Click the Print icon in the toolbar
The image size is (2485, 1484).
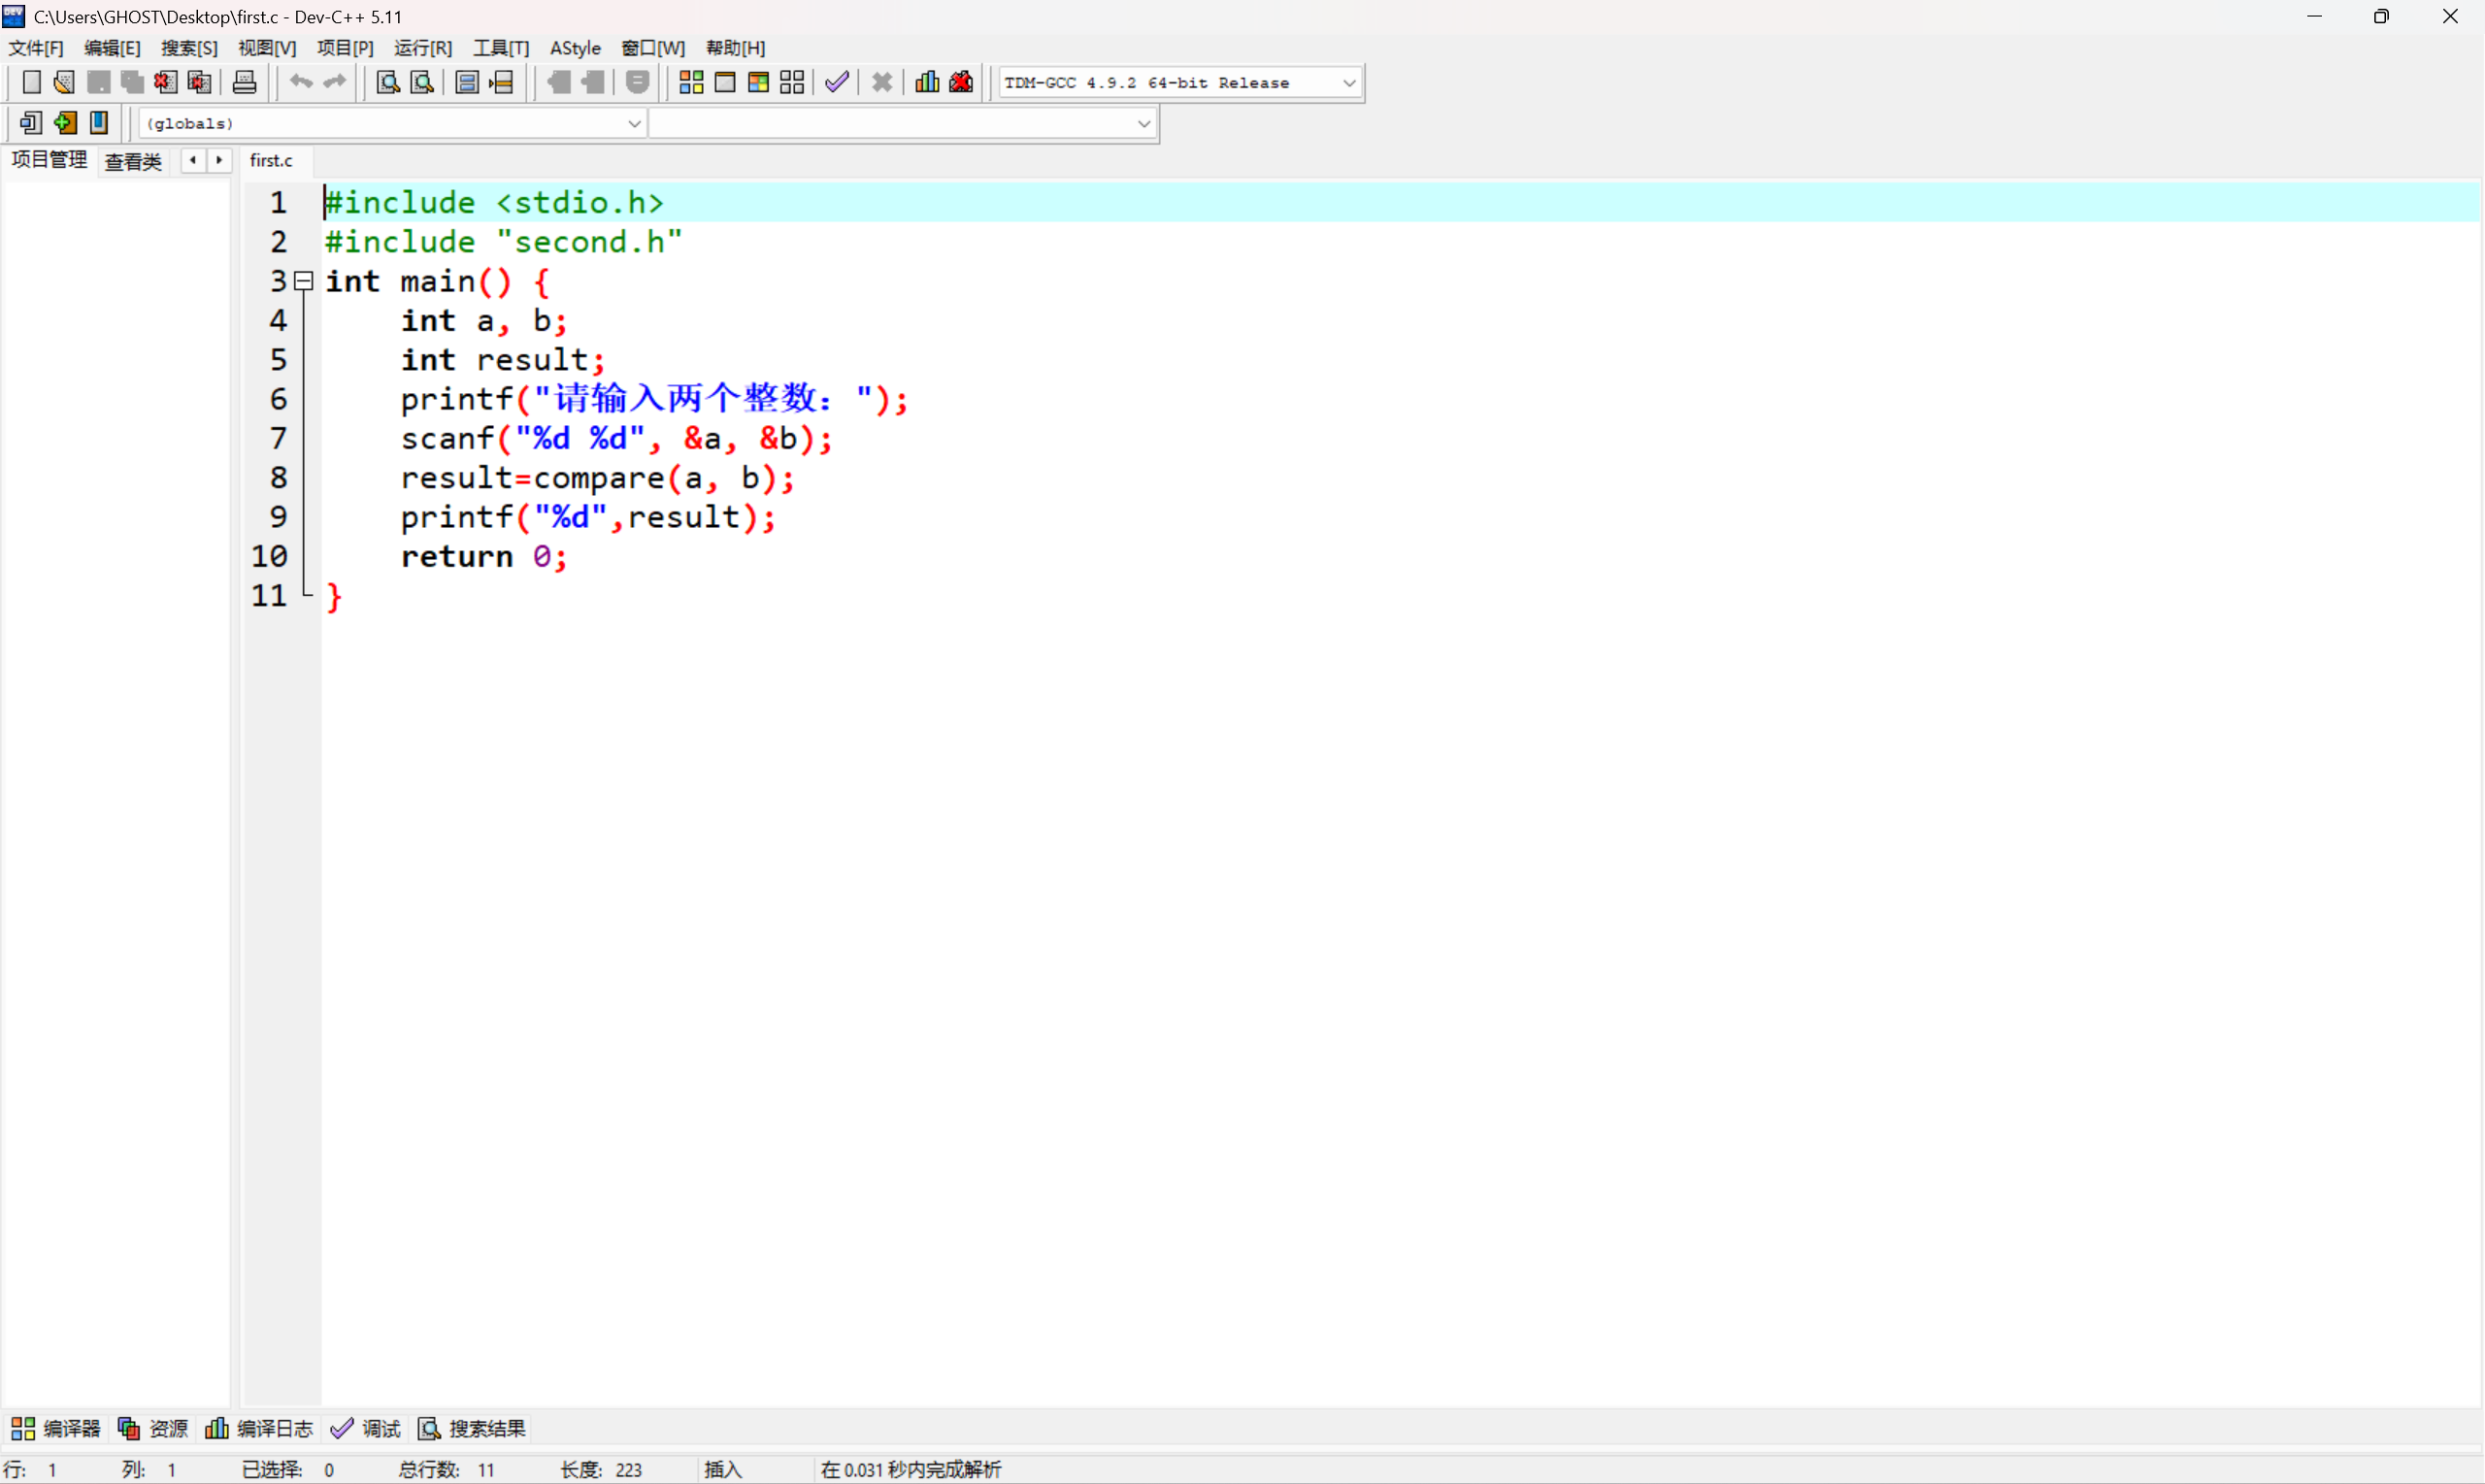244,82
